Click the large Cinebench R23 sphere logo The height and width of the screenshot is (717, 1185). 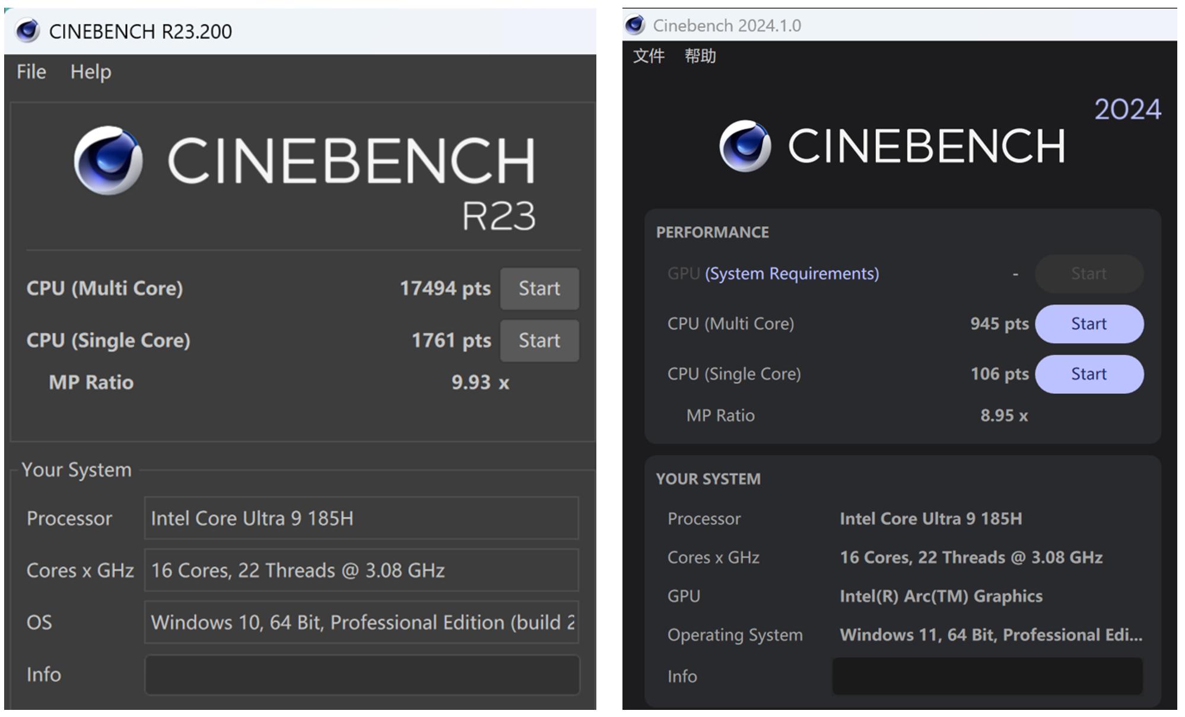[x=109, y=160]
